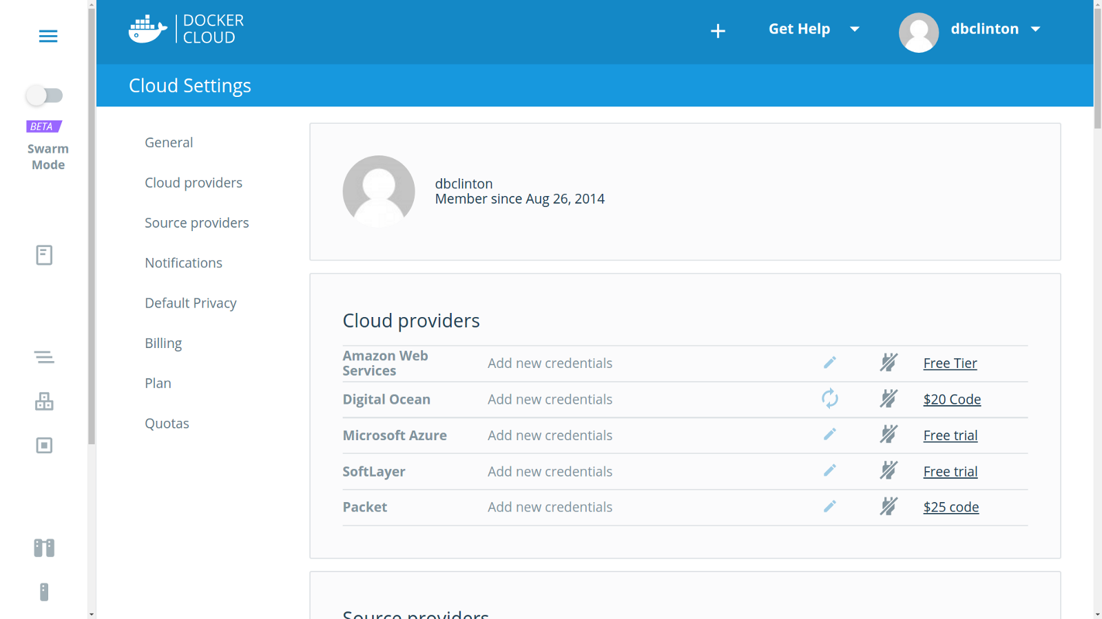Edit Amazon Web Services credentials pencil
Viewport: 1102px width, 619px height.
click(x=829, y=362)
